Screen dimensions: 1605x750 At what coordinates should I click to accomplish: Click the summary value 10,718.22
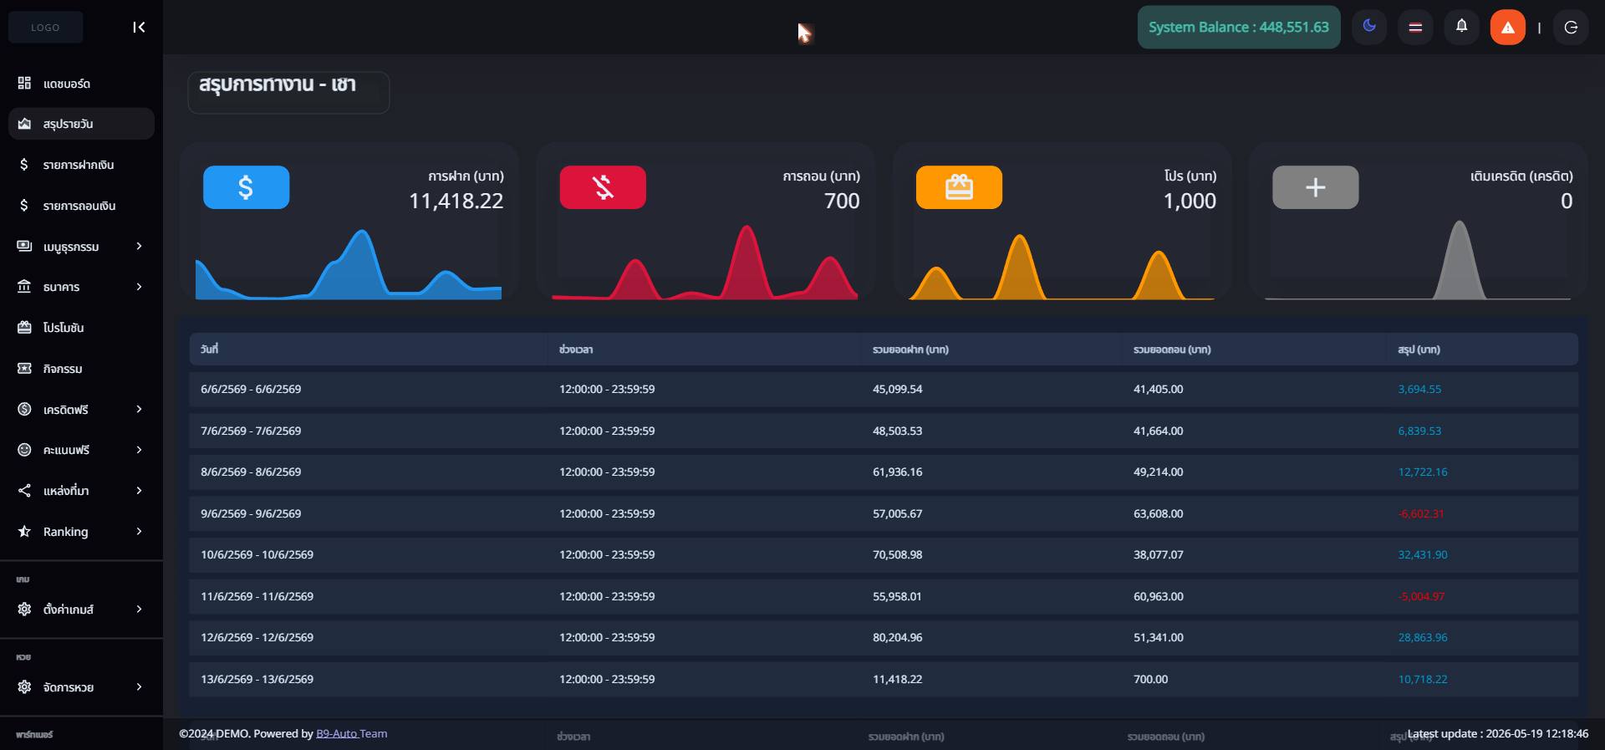coord(1423,680)
